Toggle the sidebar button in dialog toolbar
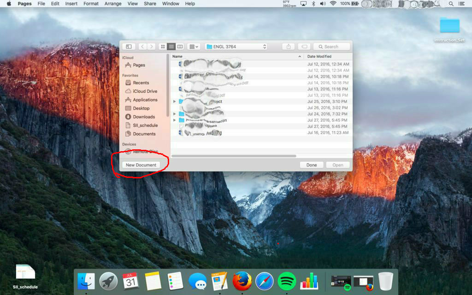Viewport: 472px width, 295px height. point(129,47)
